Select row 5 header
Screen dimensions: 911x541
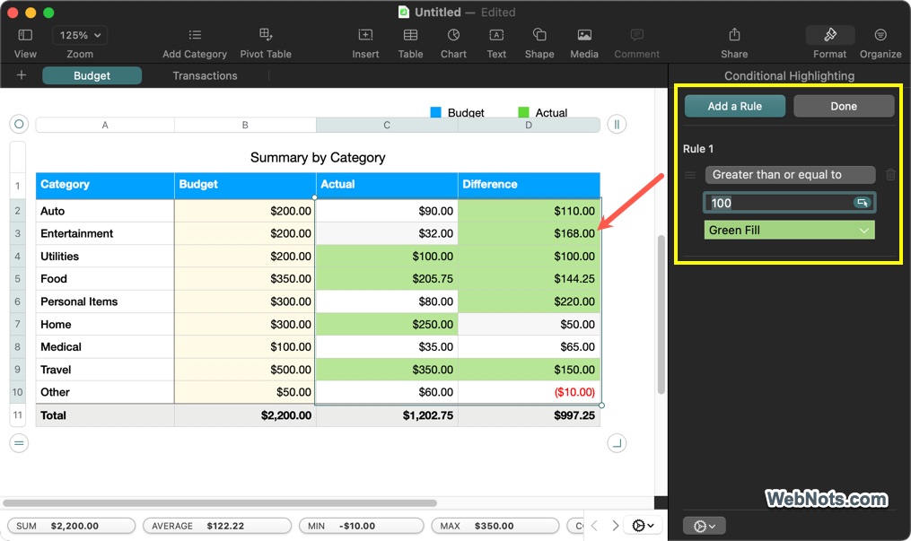click(17, 279)
